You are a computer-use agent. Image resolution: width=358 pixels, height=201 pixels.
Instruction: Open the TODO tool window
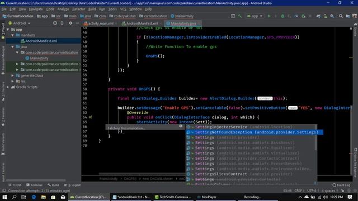coord(15,185)
